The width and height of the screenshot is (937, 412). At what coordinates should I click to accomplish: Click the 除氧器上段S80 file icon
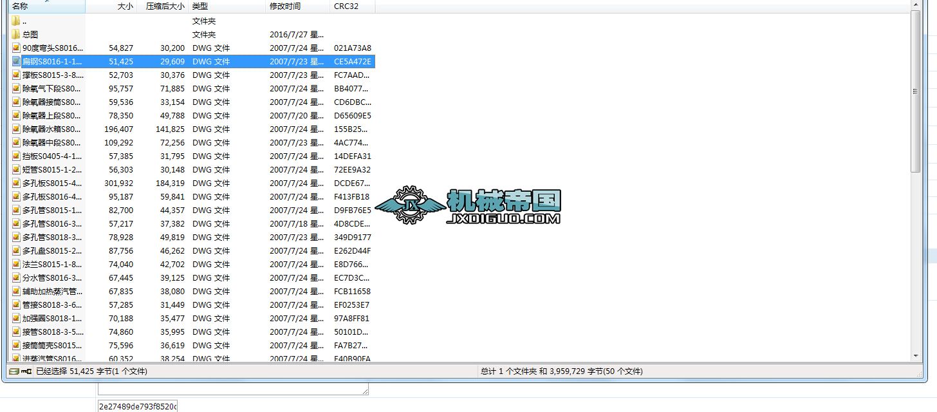point(16,116)
